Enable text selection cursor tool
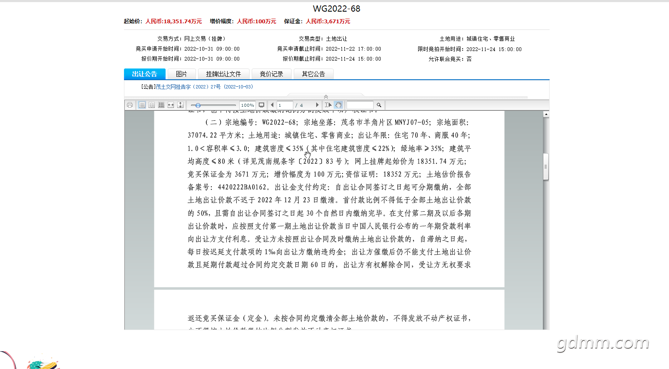Screen dimensions: 669x369 328,105
